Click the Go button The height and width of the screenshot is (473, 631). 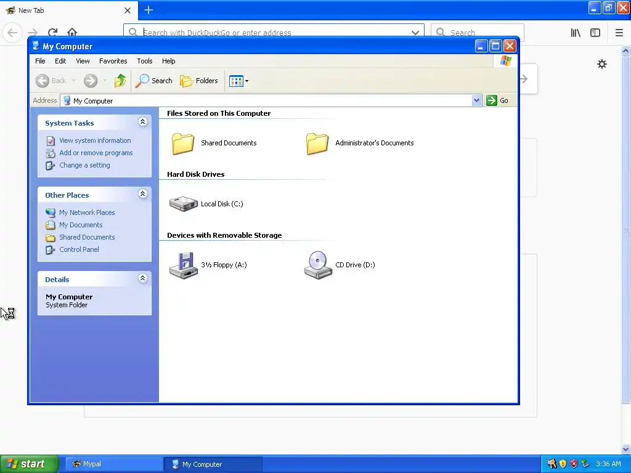click(497, 100)
